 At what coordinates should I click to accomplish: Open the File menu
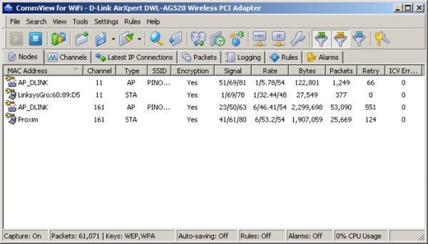(15, 21)
